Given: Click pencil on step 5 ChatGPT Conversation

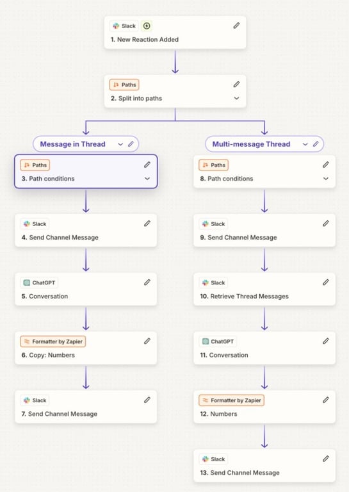Looking at the screenshot, I should click(147, 282).
